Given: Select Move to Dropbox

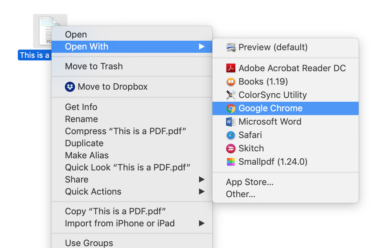Looking at the screenshot, I should [x=132, y=87].
